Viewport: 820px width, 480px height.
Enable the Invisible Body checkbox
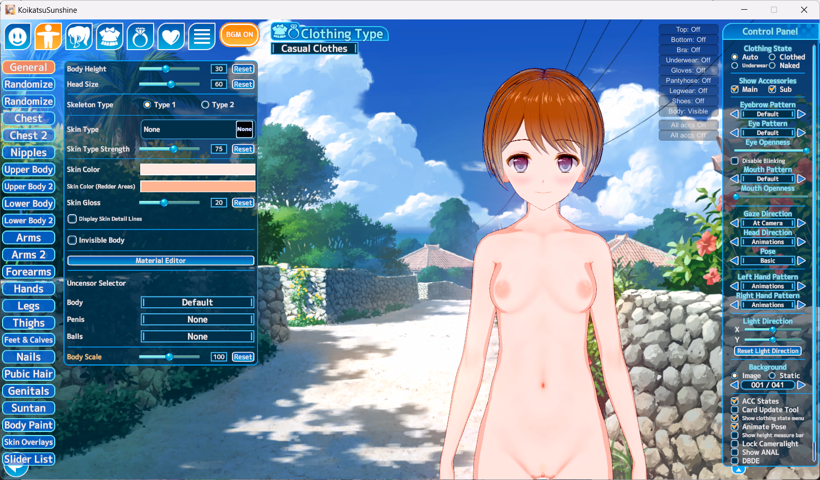pos(73,240)
